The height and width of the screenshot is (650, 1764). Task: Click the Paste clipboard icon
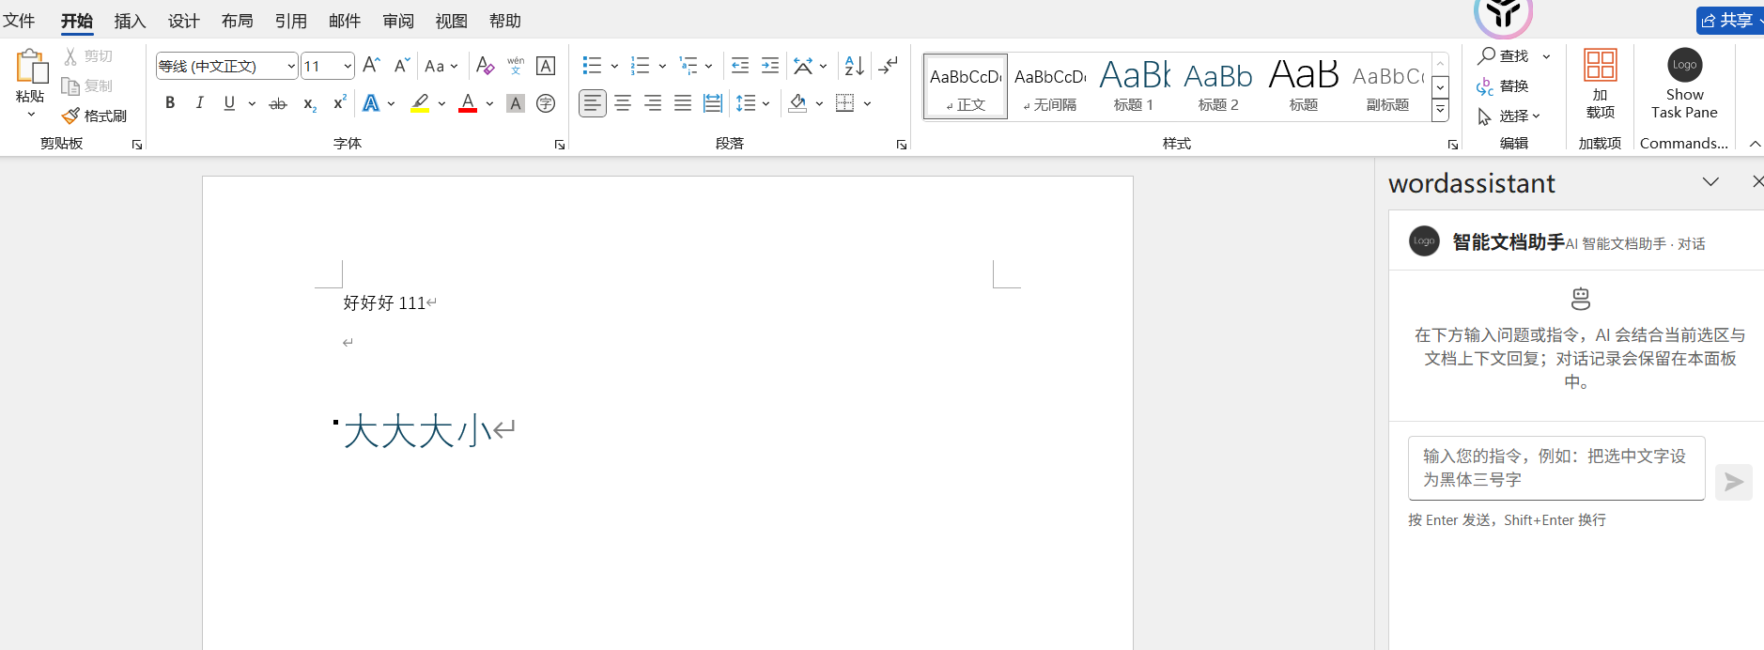31,67
